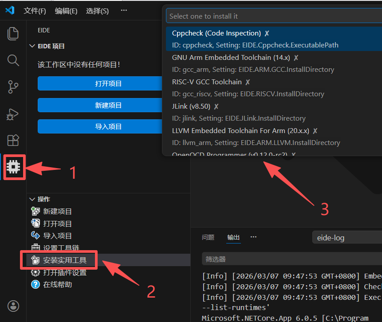Click 设置工具链 in the 操作 list

61,247
